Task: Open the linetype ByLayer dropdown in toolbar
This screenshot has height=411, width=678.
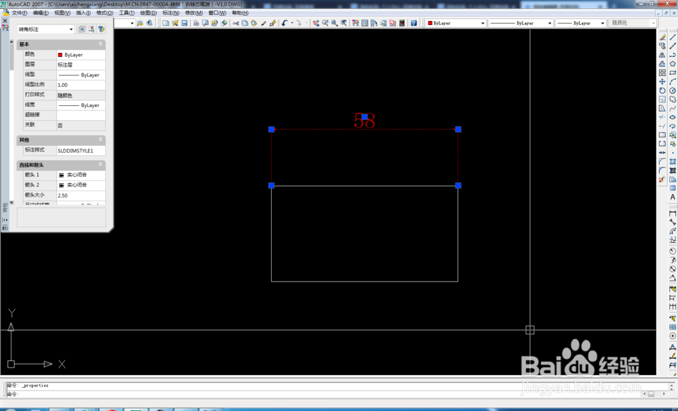Action: [x=521, y=23]
